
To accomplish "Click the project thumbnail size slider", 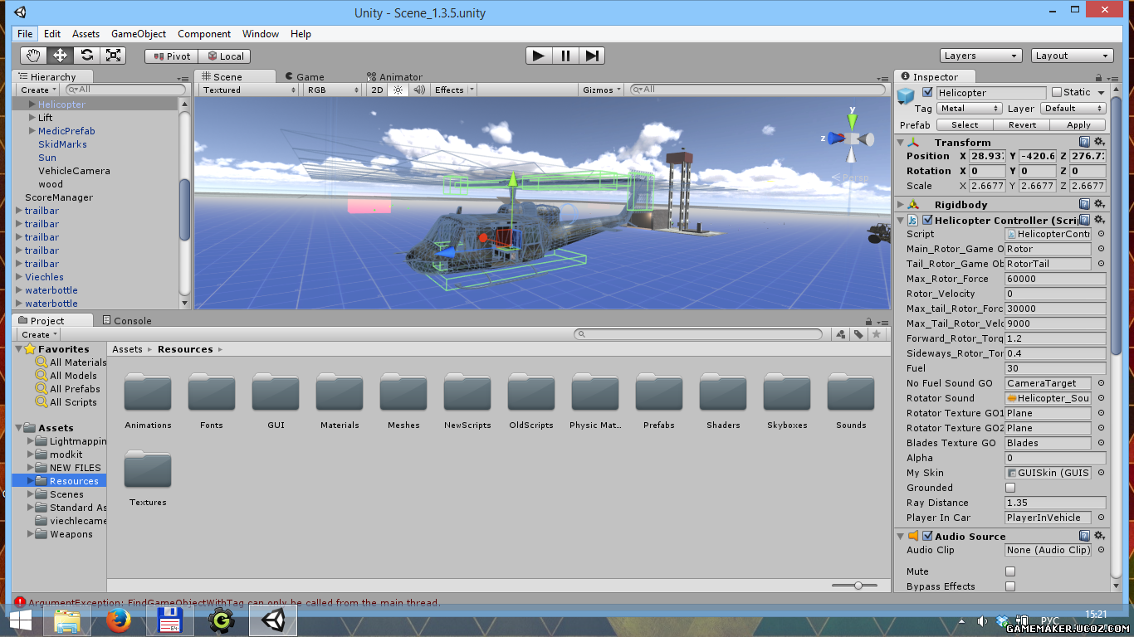I will [x=858, y=586].
